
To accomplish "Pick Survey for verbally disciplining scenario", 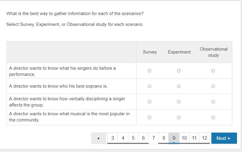I will point(149,102).
